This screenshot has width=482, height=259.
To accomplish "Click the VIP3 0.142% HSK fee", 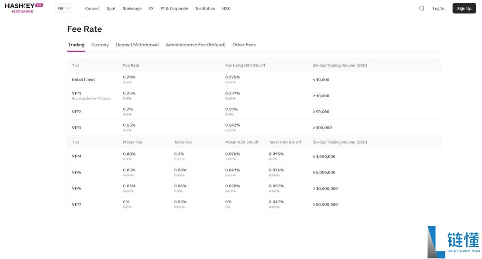I will click(232, 125).
